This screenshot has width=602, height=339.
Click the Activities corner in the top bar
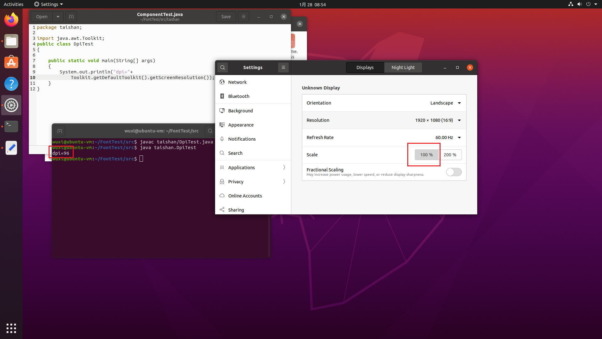coord(13,4)
